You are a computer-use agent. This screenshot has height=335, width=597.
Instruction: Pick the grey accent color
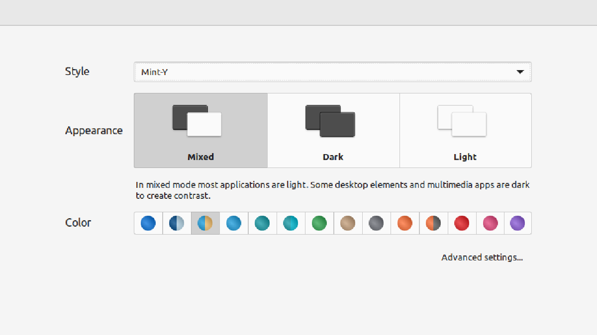[x=376, y=223]
